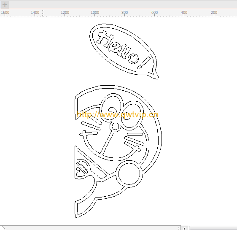Click the horizontal scrollbar thumb

pos(213,228)
